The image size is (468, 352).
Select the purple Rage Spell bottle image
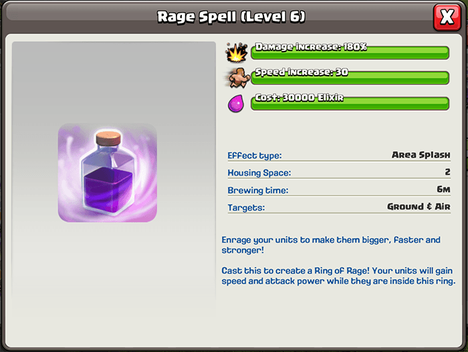[108, 173]
